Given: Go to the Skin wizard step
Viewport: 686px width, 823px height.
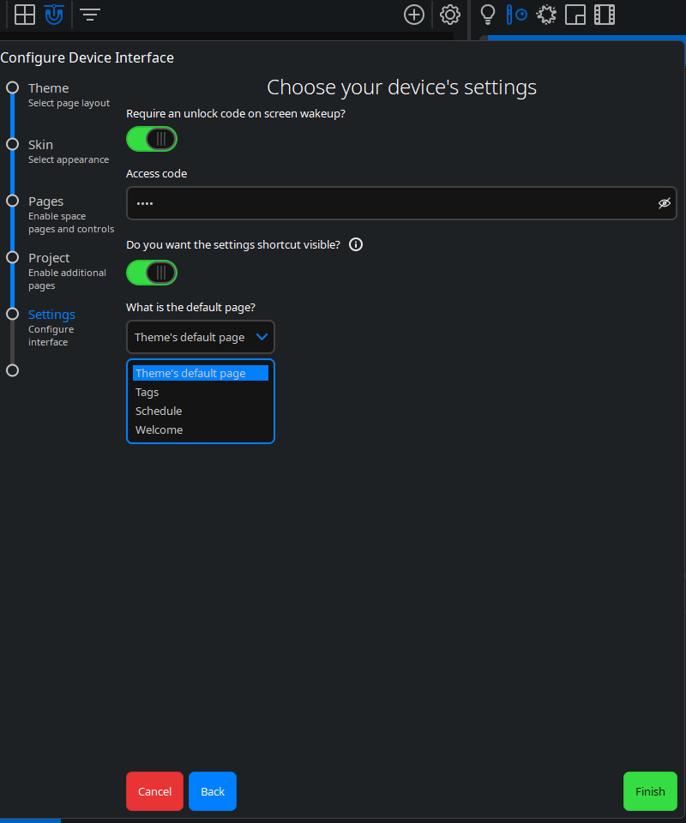Looking at the screenshot, I should [x=40, y=144].
